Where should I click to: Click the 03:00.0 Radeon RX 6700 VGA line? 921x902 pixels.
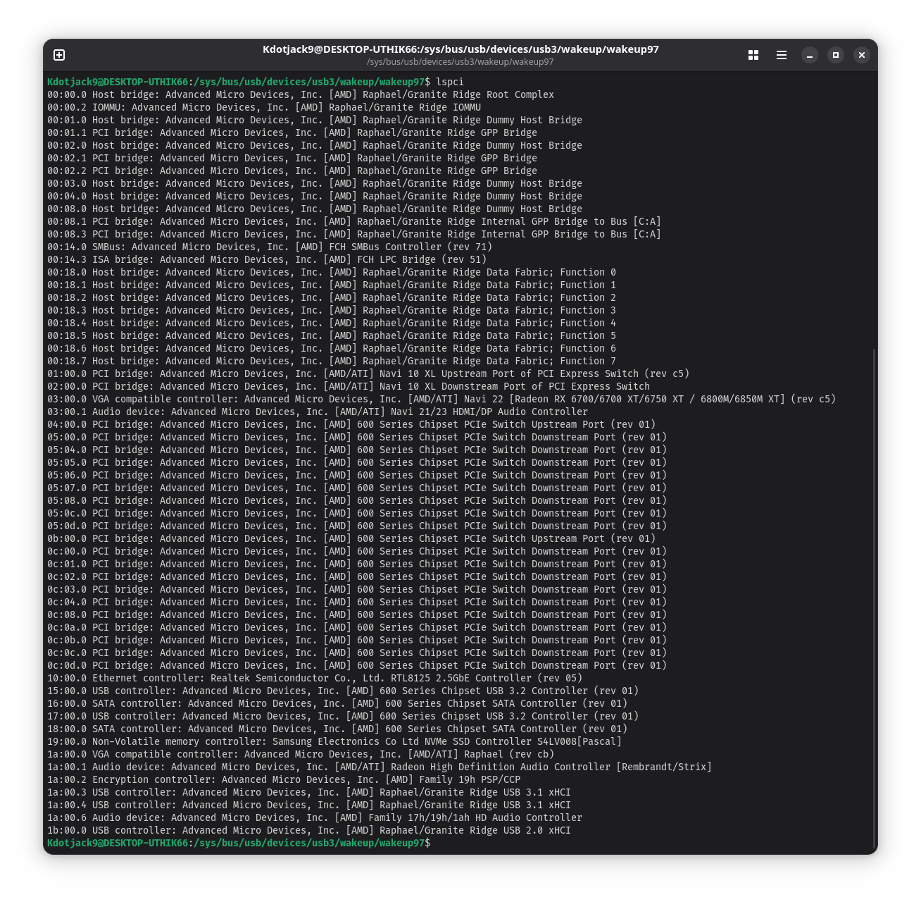pyautogui.click(x=441, y=399)
